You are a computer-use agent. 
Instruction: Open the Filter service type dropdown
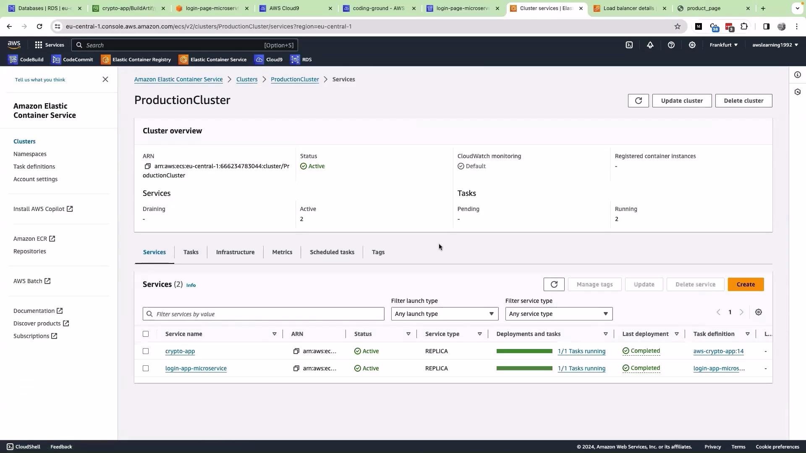[559, 314]
